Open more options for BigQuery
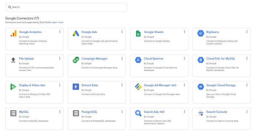 (247, 32)
